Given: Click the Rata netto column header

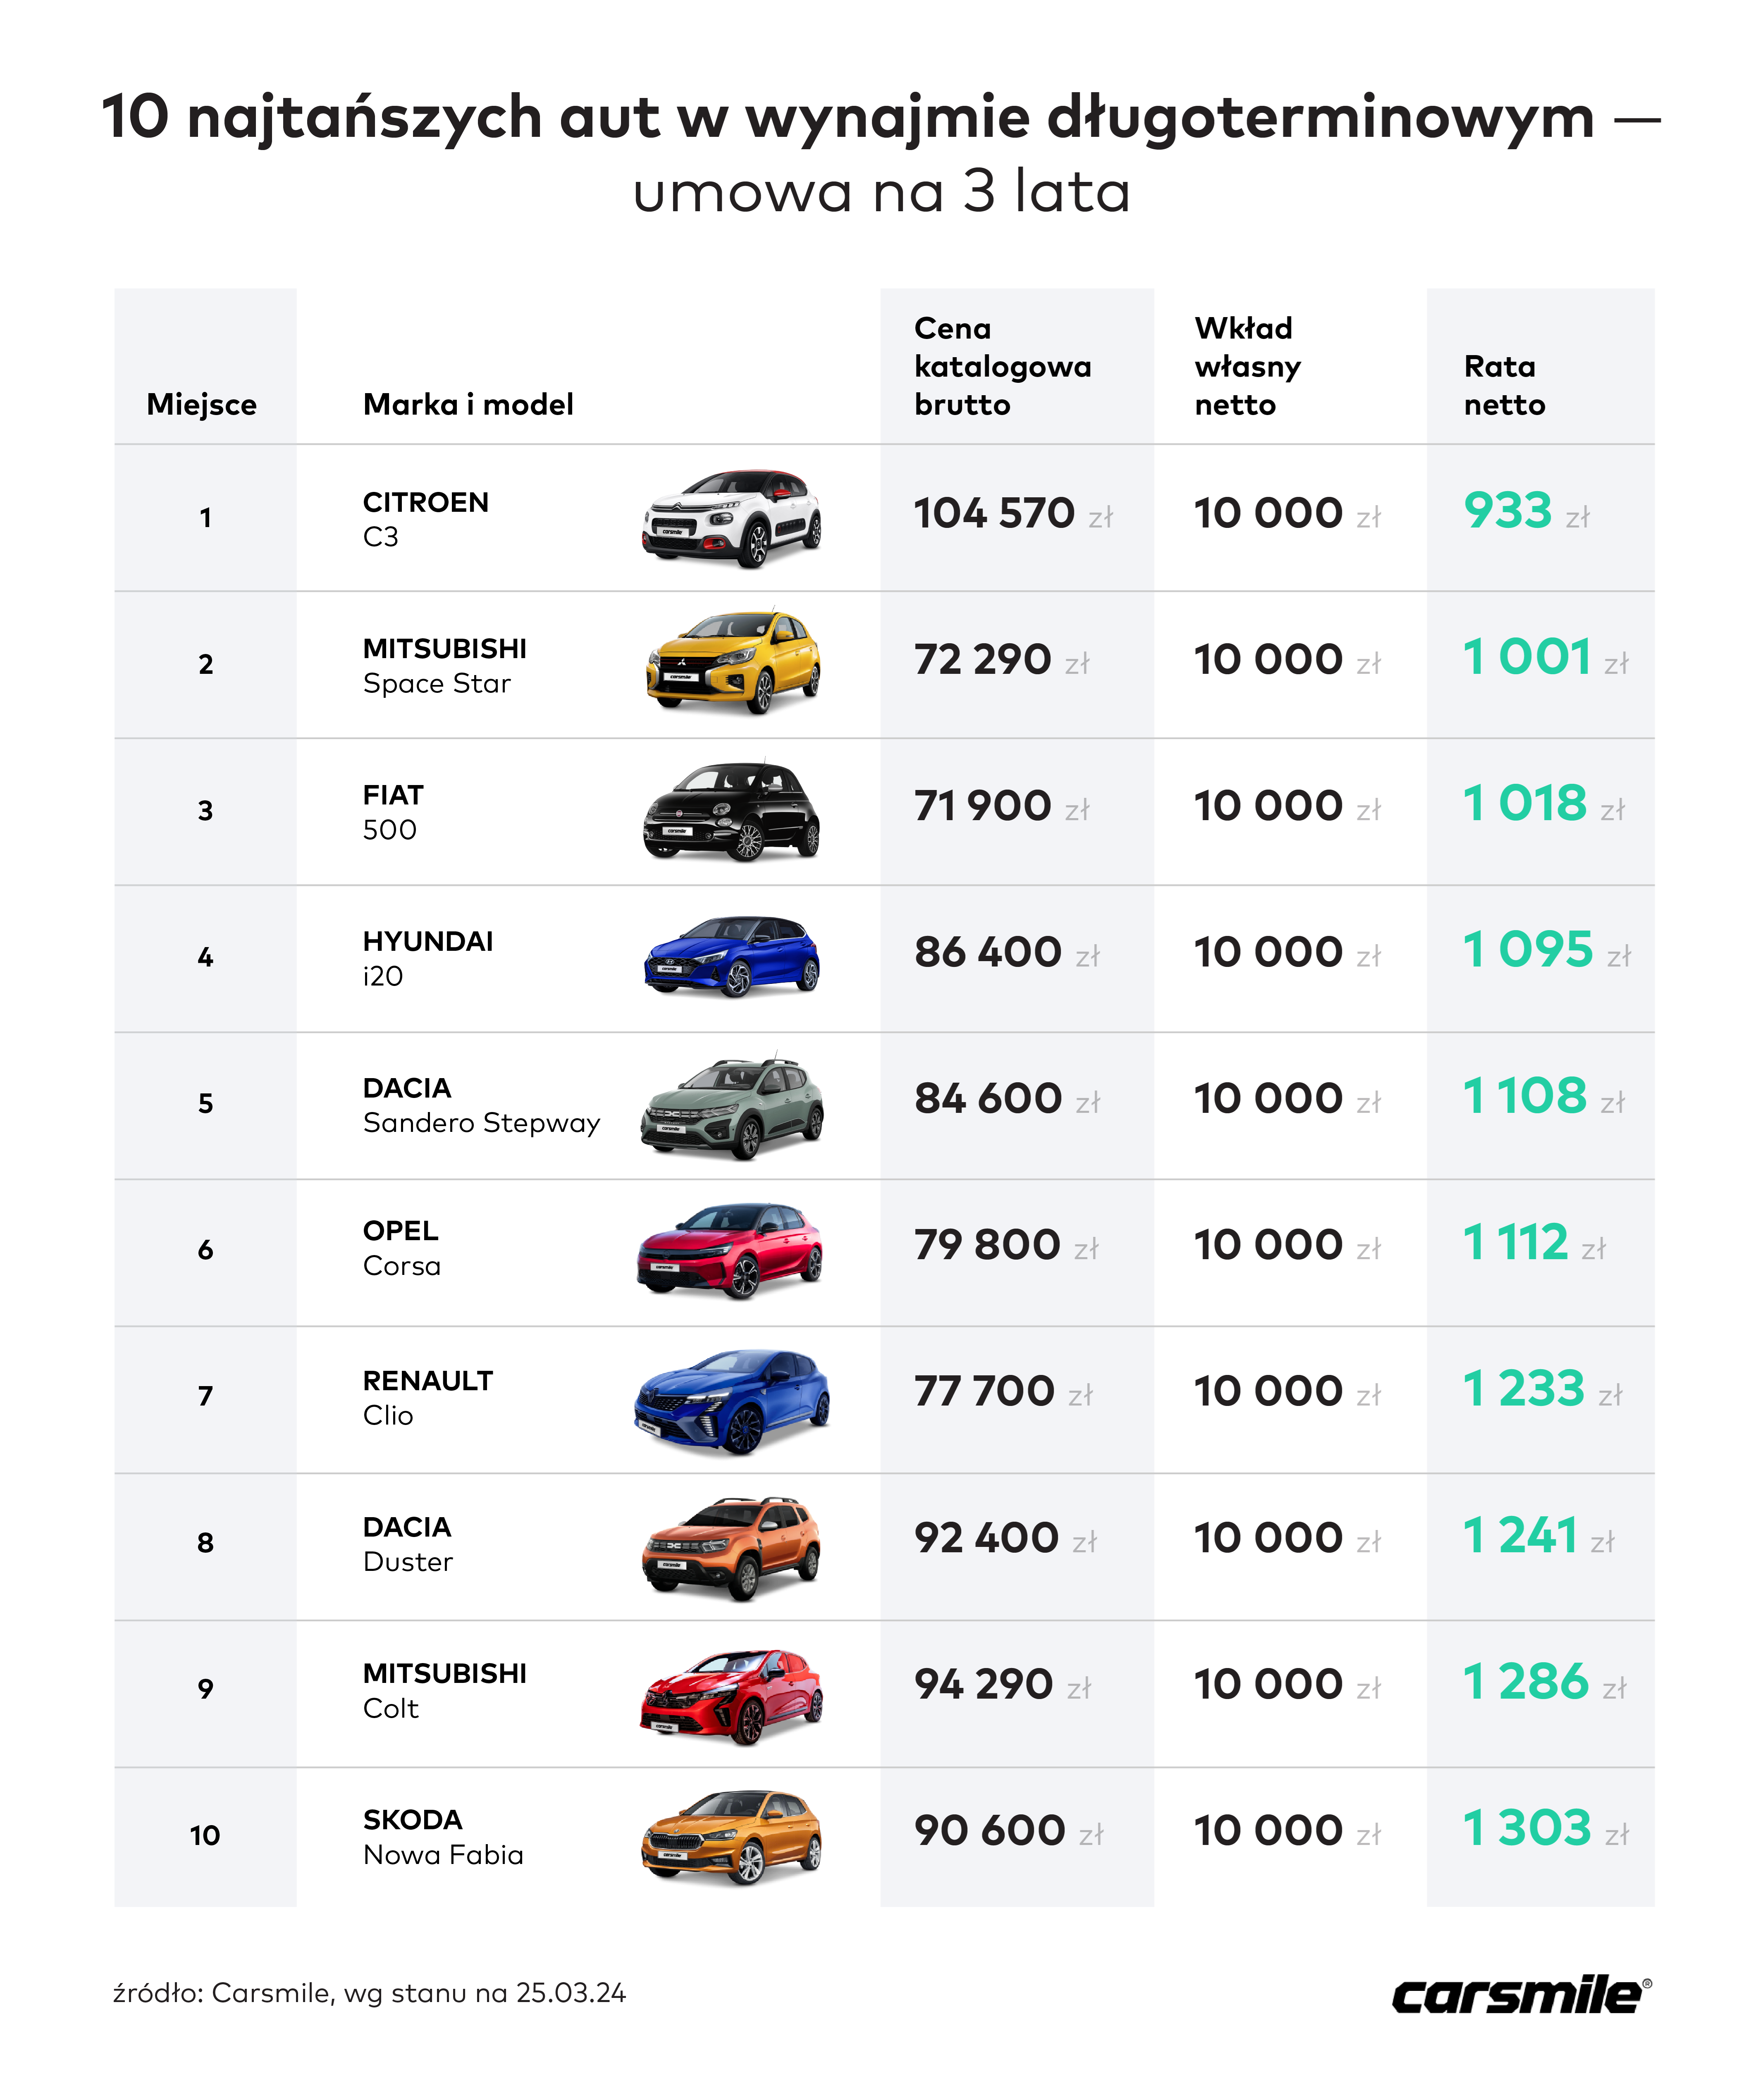Looking at the screenshot, I should click(1504, 385).
